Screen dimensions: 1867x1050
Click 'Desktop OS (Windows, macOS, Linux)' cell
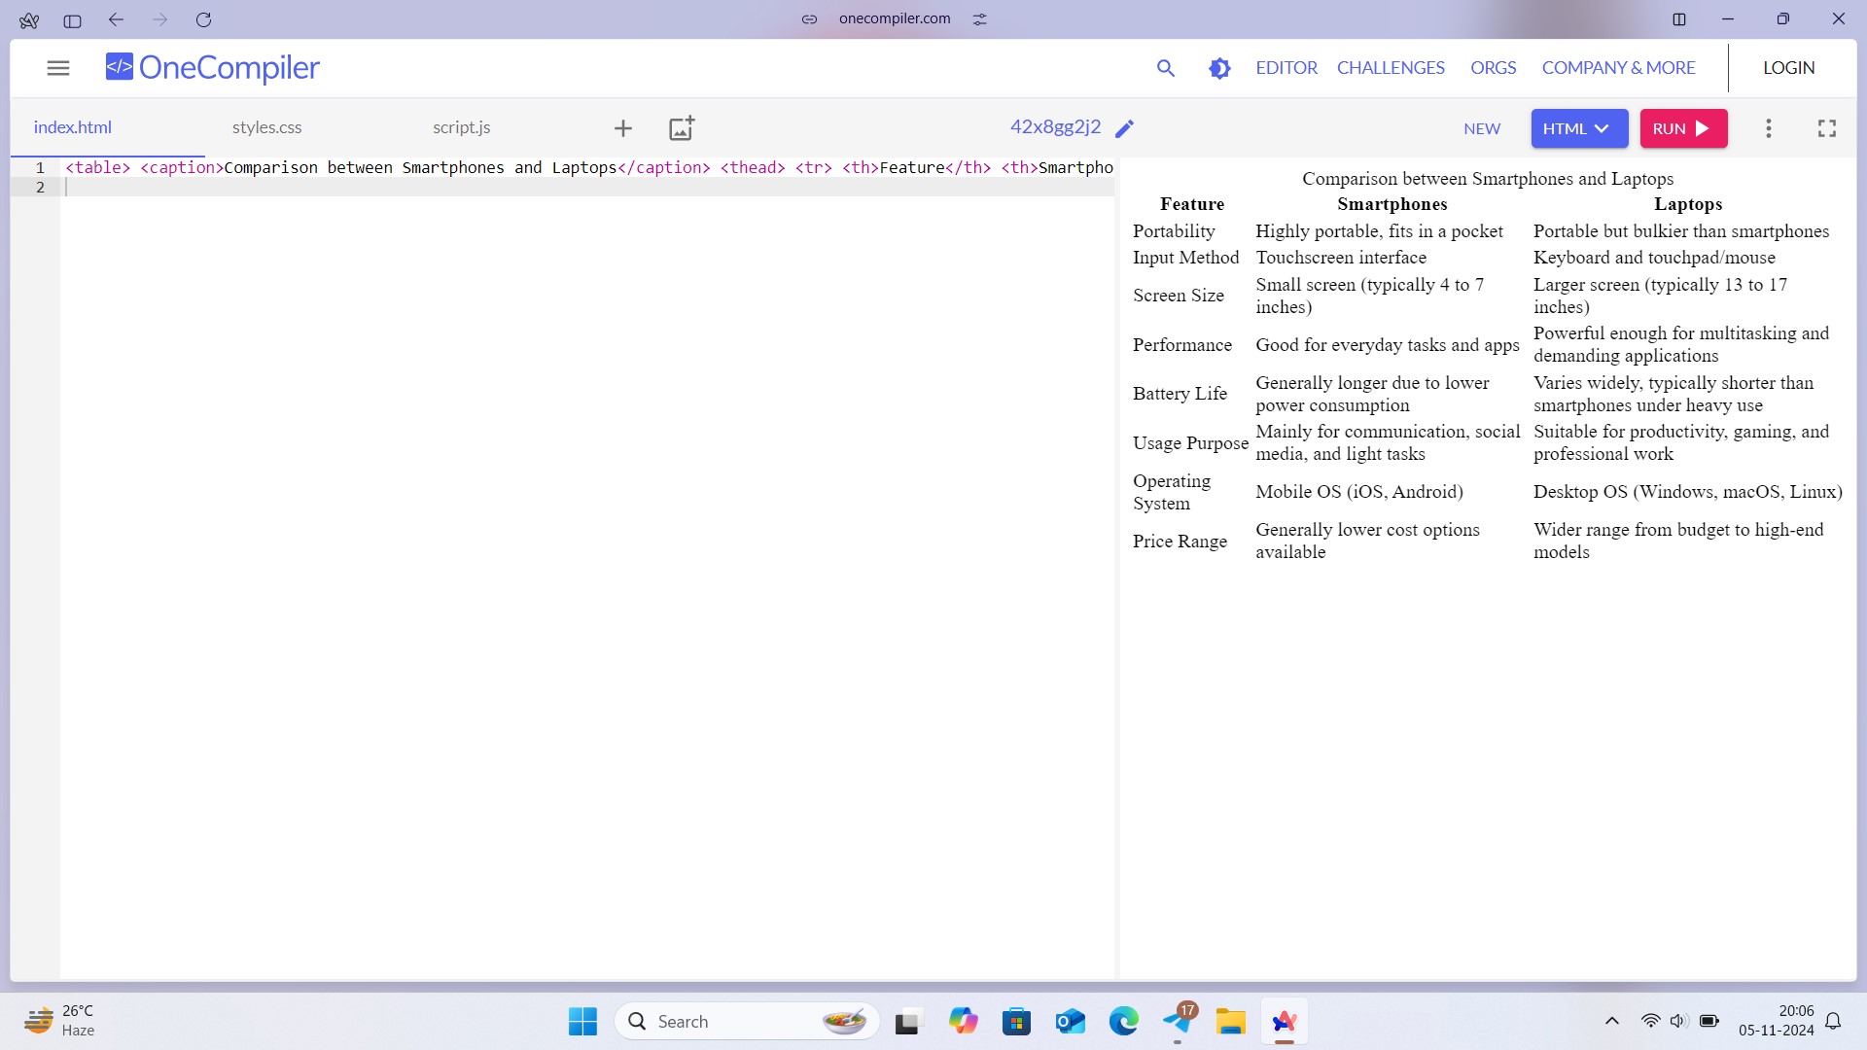(x=1687, y=492)
